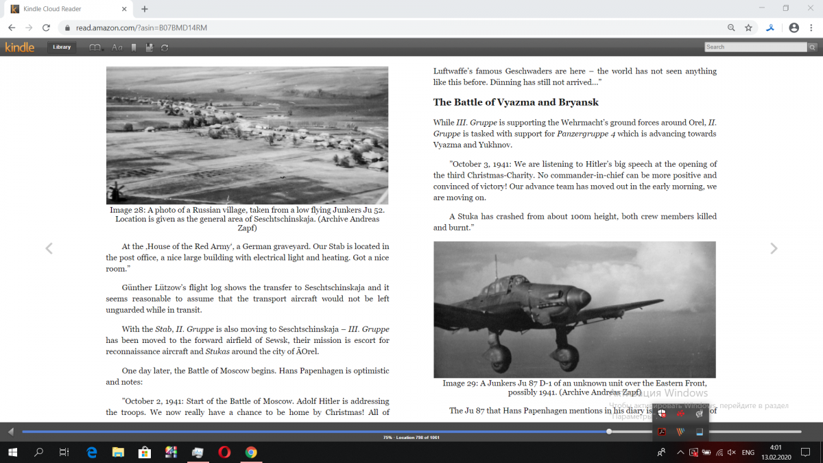Viewport: 823px width, 463px height.
Task: Open a new browser tab
Action: click(145, 9)
